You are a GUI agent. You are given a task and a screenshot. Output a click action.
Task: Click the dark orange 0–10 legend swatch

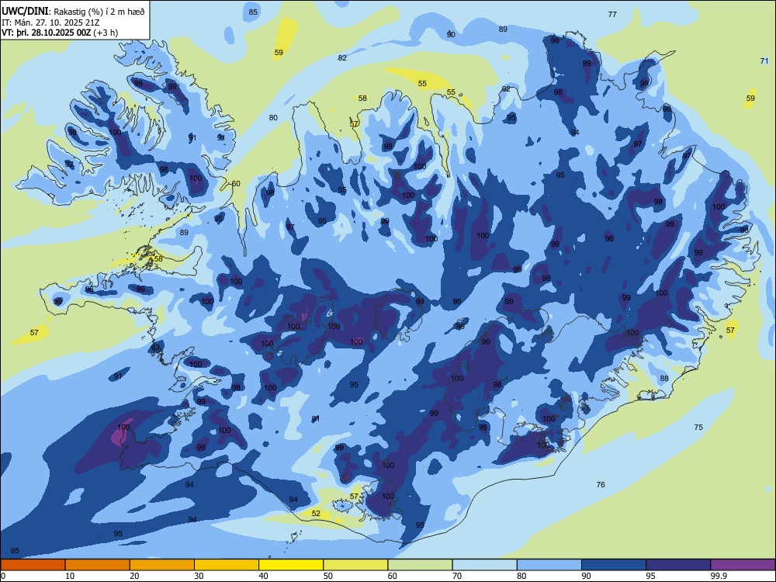33,565
